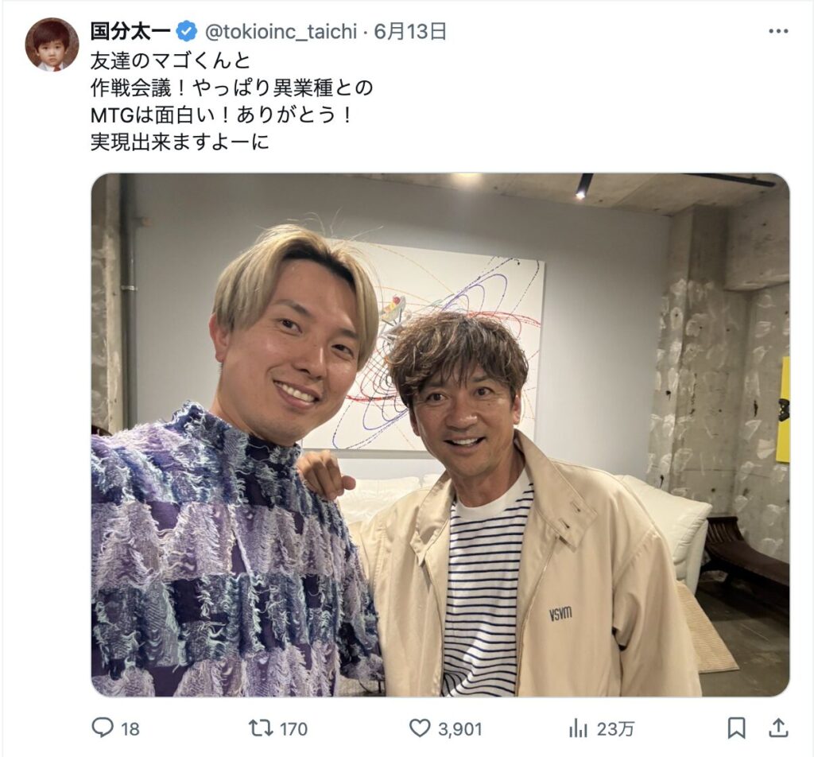
Task: Open the three-dot more options menu
Action: pos(778,32)
